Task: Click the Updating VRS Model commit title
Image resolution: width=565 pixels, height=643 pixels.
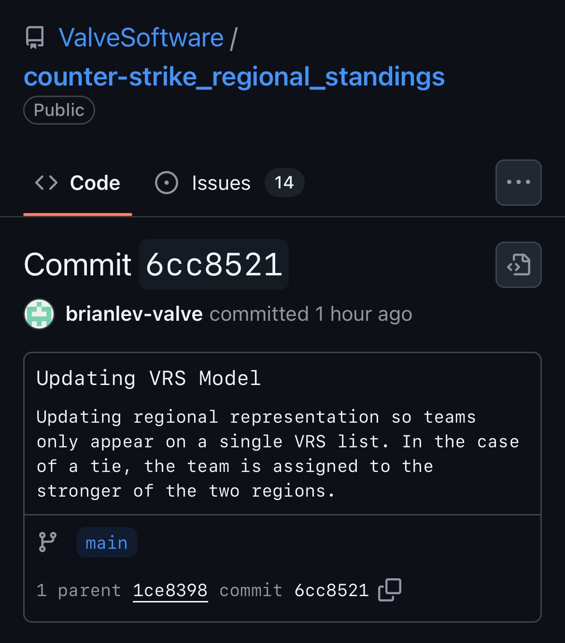Action: tap(149, 378)
